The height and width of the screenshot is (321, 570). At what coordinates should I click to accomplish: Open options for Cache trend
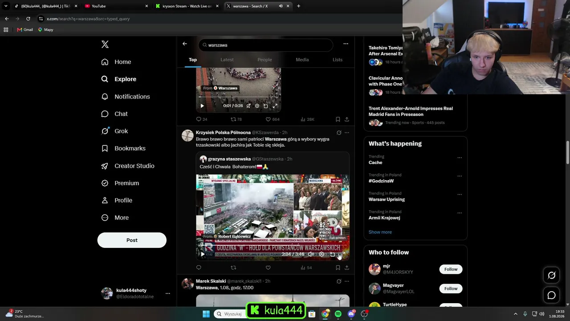tap(460, 157)
